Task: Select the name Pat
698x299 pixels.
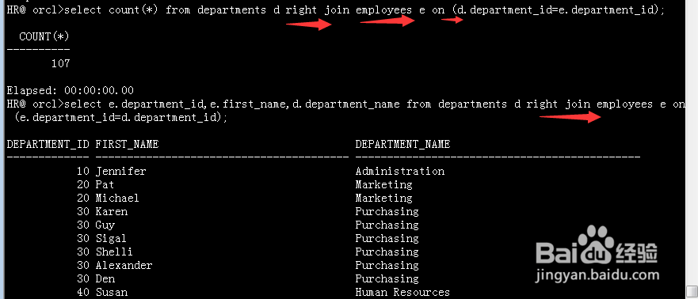Action: click(105, 184)
